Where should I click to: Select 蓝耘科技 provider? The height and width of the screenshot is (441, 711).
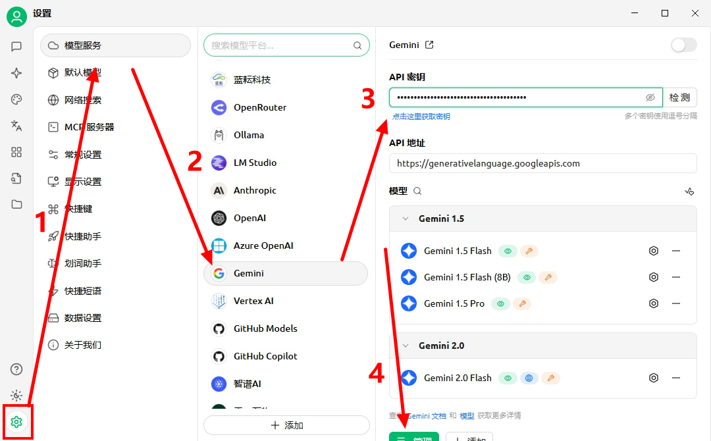[x=286, y=80]
